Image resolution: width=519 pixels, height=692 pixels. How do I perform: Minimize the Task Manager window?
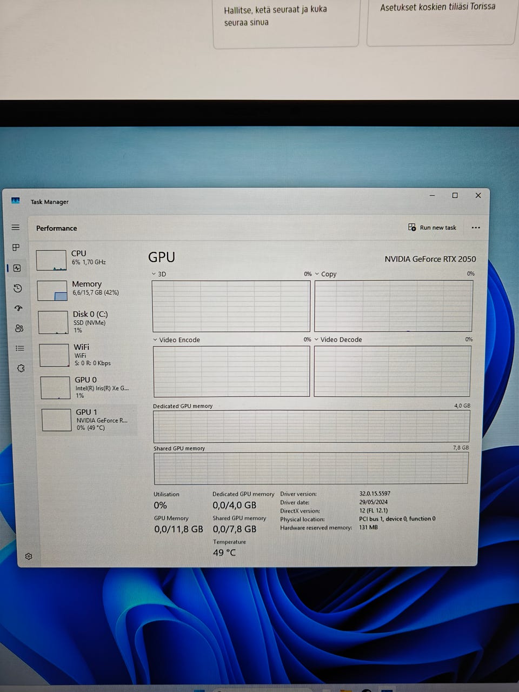click(x=432, y=195)
